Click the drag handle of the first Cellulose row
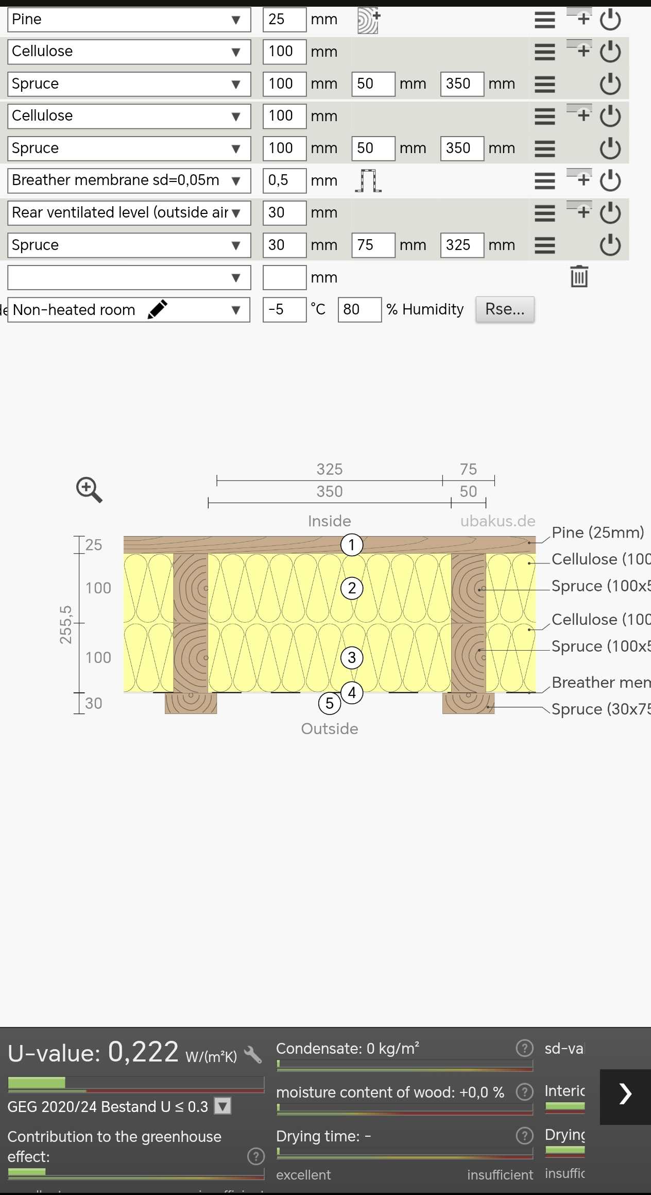 click(x=544, y=52)
